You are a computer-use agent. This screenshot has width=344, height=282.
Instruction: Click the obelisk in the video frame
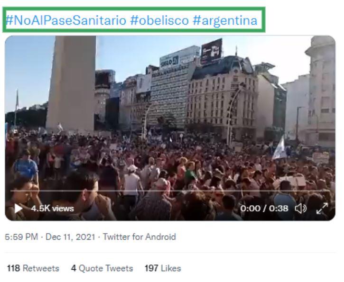click(71, 83)
